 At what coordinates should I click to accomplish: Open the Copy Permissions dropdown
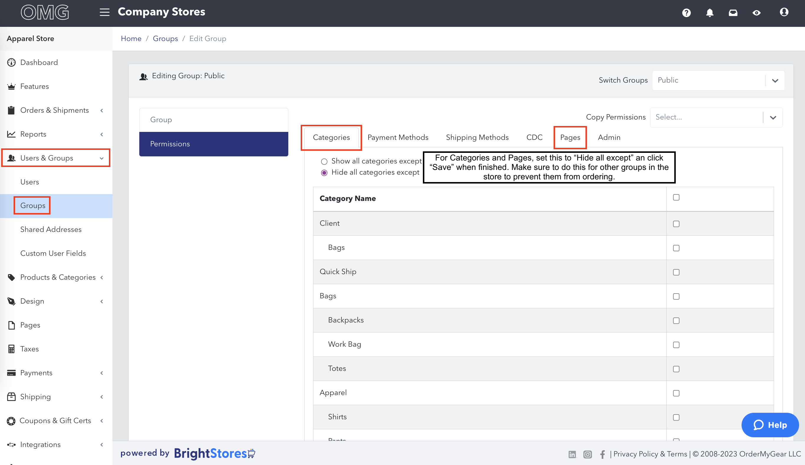point(716,117)
